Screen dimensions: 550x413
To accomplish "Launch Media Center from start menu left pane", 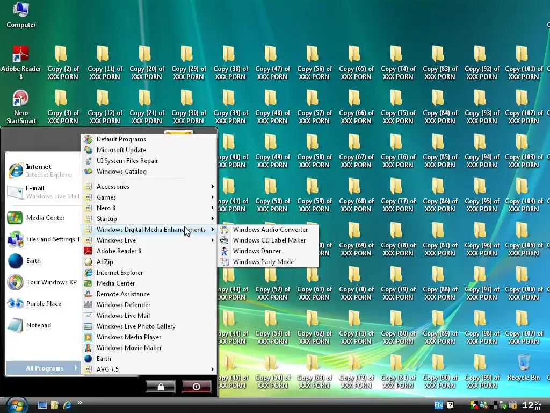I will point(43,218).
